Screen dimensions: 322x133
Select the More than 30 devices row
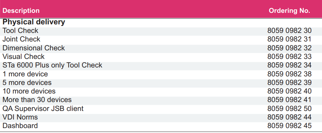click(161, 100)
